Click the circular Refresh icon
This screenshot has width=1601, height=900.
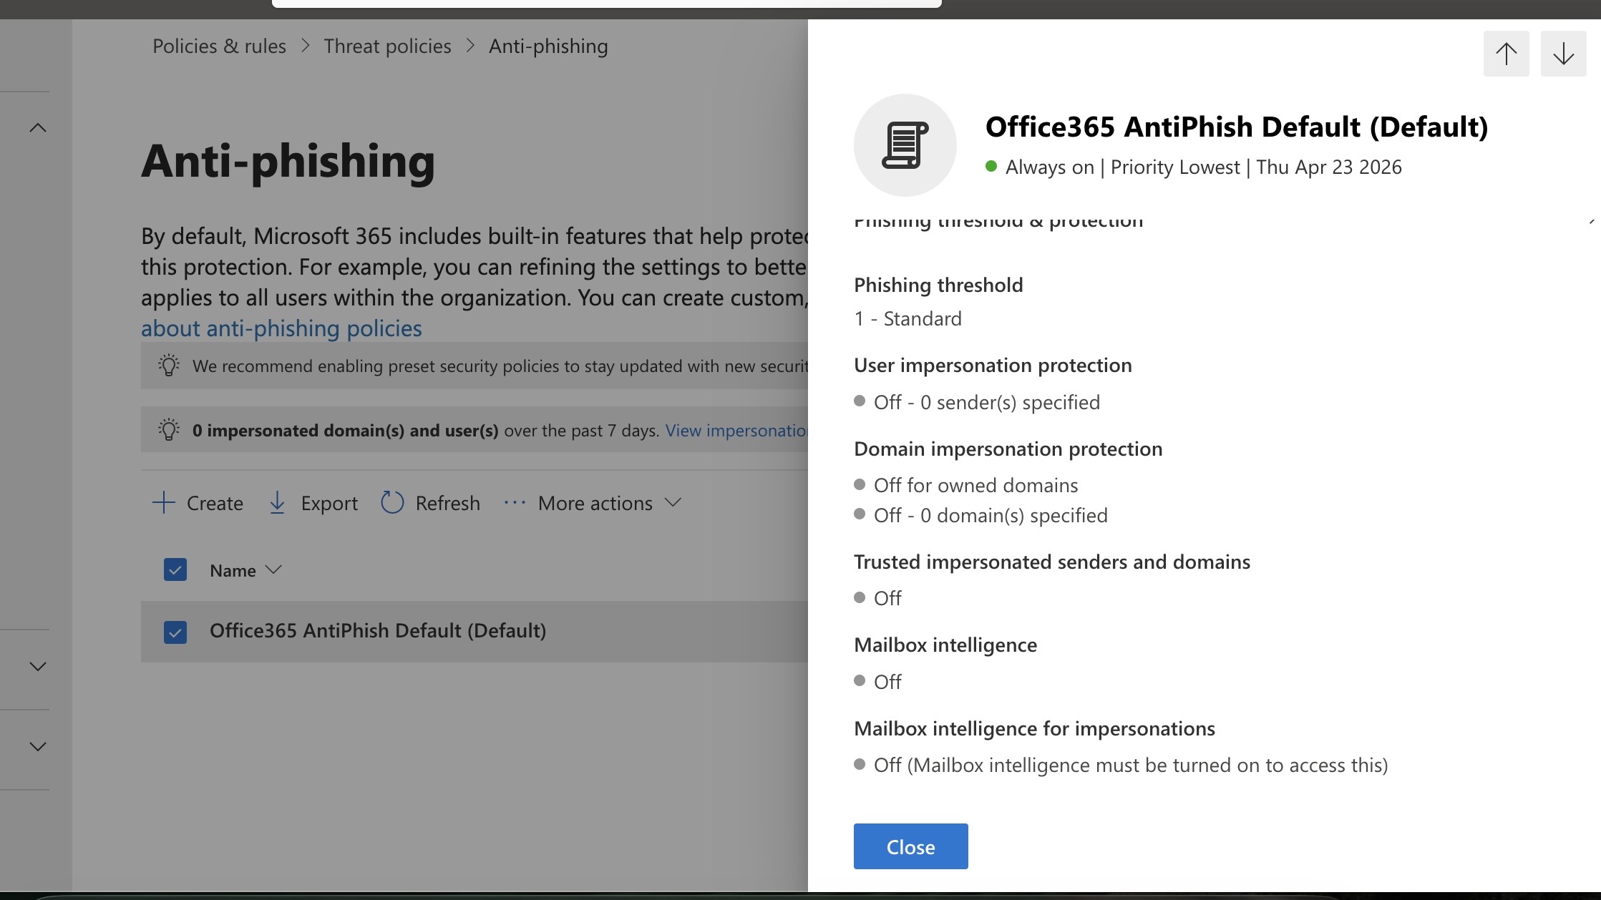[x=392, y=502]
